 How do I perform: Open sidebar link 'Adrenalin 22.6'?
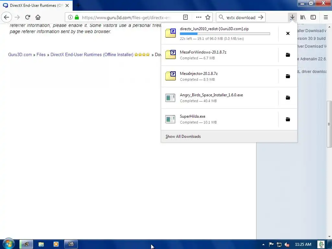pyautogui.click(x=312, y=59)
